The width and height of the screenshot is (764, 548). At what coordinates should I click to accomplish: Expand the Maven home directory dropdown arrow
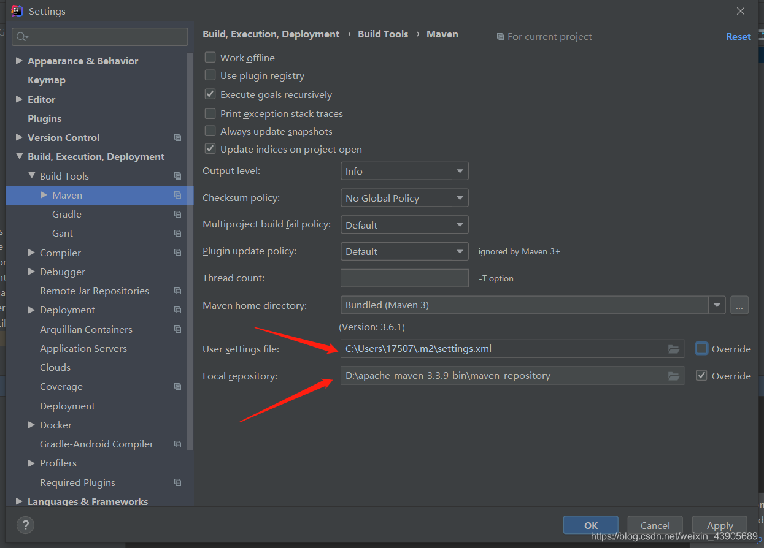click(x=717, y=305)
